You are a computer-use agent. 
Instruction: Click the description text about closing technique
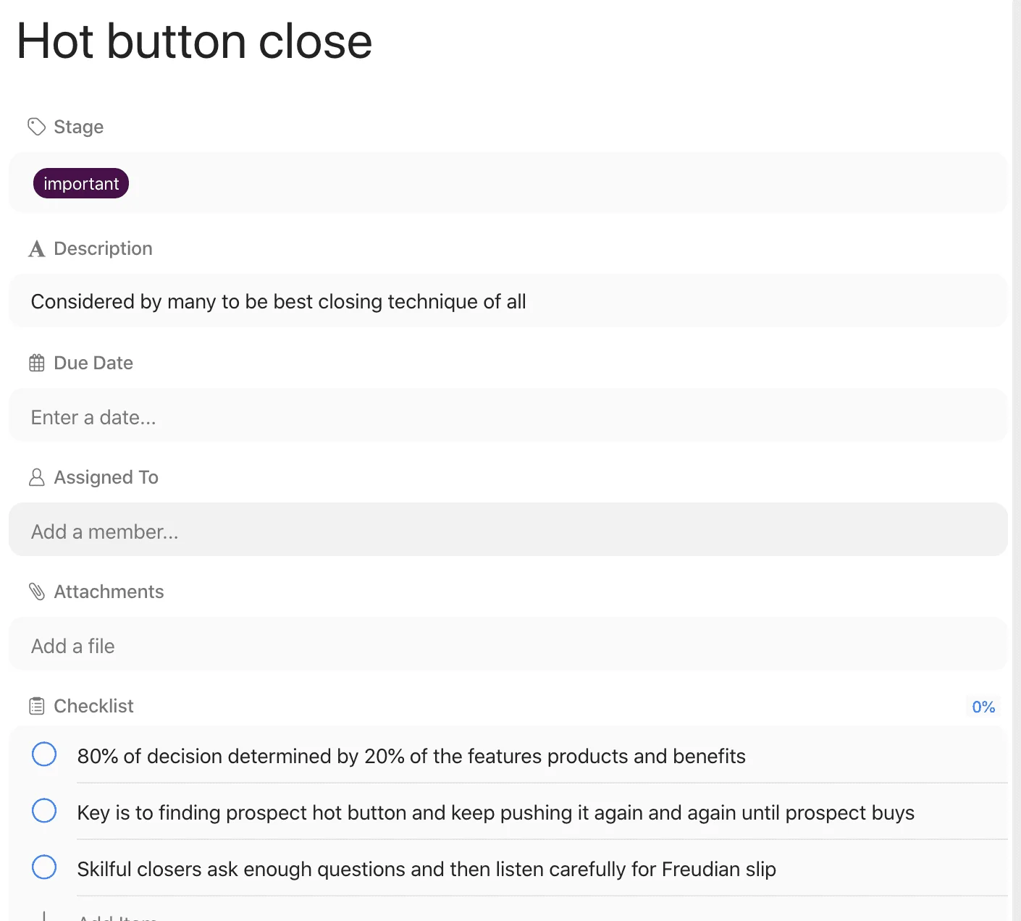(x=279, y=301)
